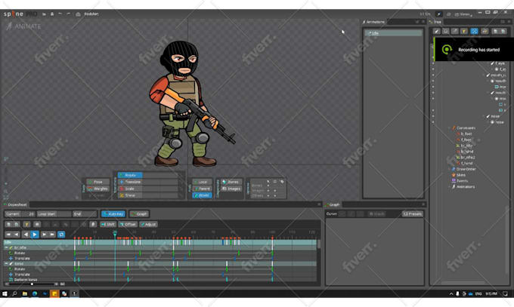The image size is (514, 307).
Task: Step to the next key frame
Action: [44, 235]
